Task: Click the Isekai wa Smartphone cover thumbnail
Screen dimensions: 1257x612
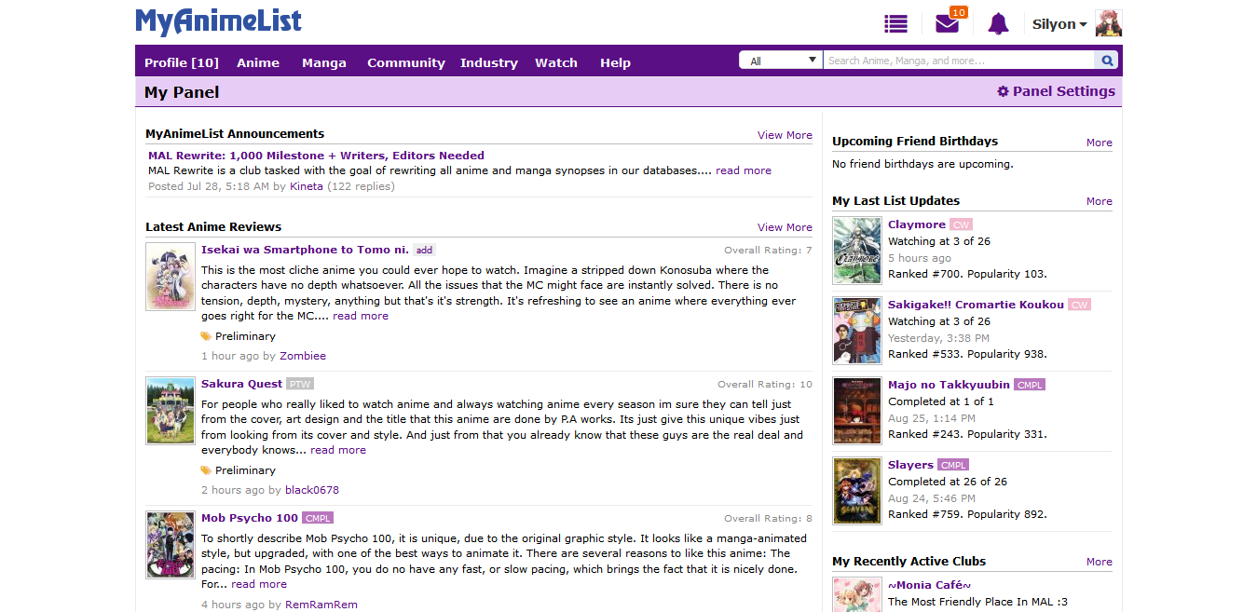Action: [x=171, y=277]
